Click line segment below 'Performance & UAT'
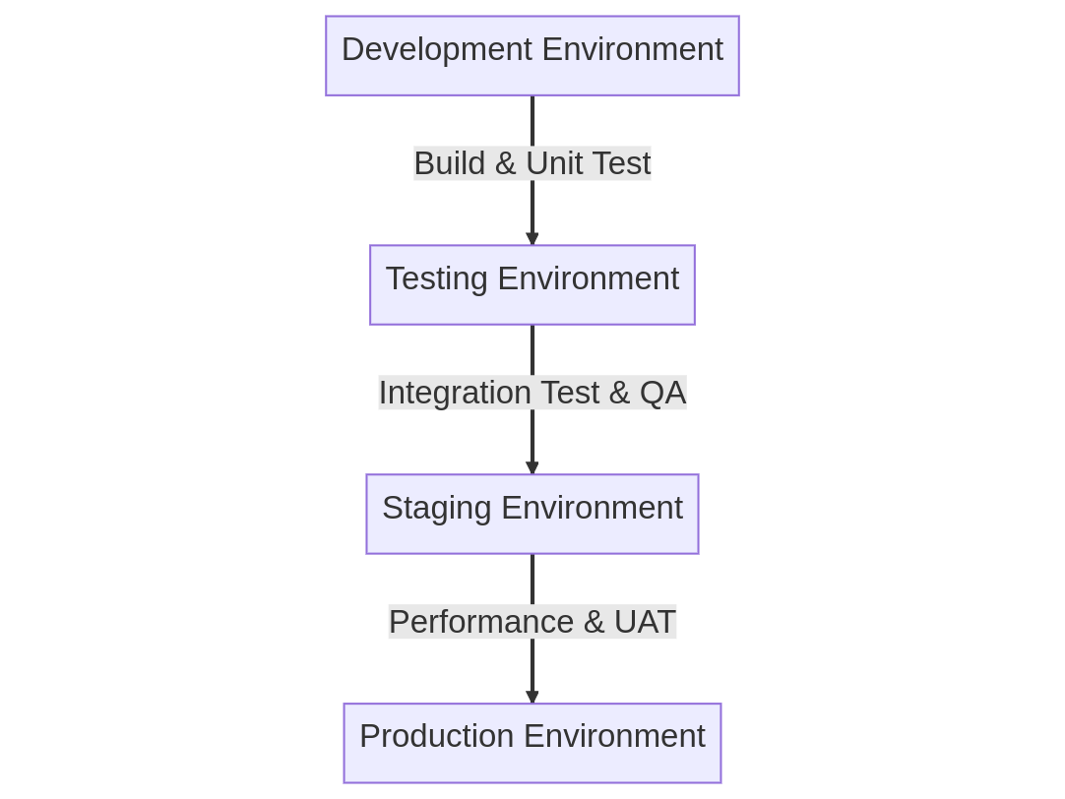 coord(532,663)
